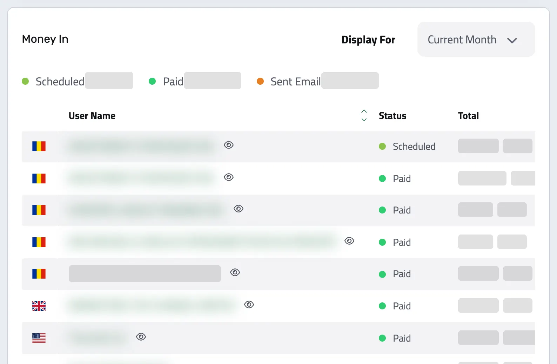Click Romanian flag in the Scheduled row
This screenshot has width=557, height=364.
(39, 146)
